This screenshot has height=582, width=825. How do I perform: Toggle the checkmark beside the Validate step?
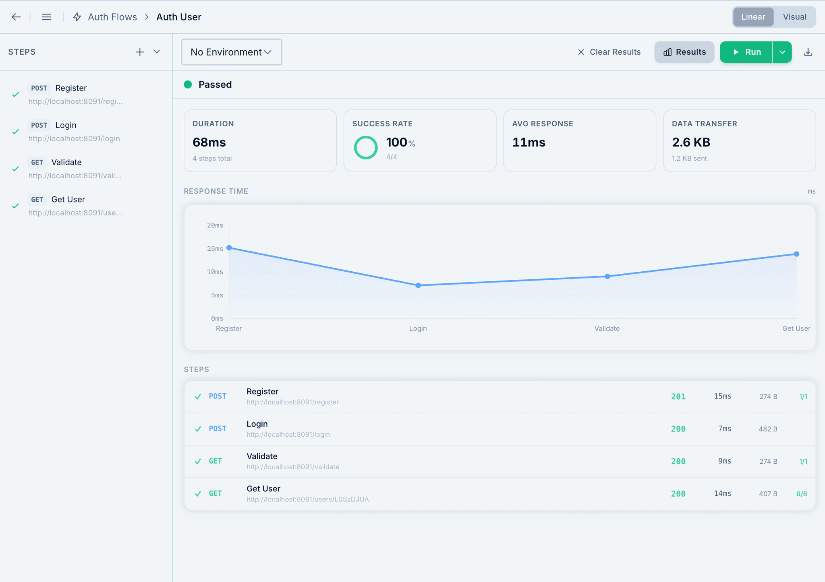point(16,169)
